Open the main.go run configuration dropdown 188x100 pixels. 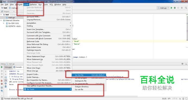click(163, 8)
